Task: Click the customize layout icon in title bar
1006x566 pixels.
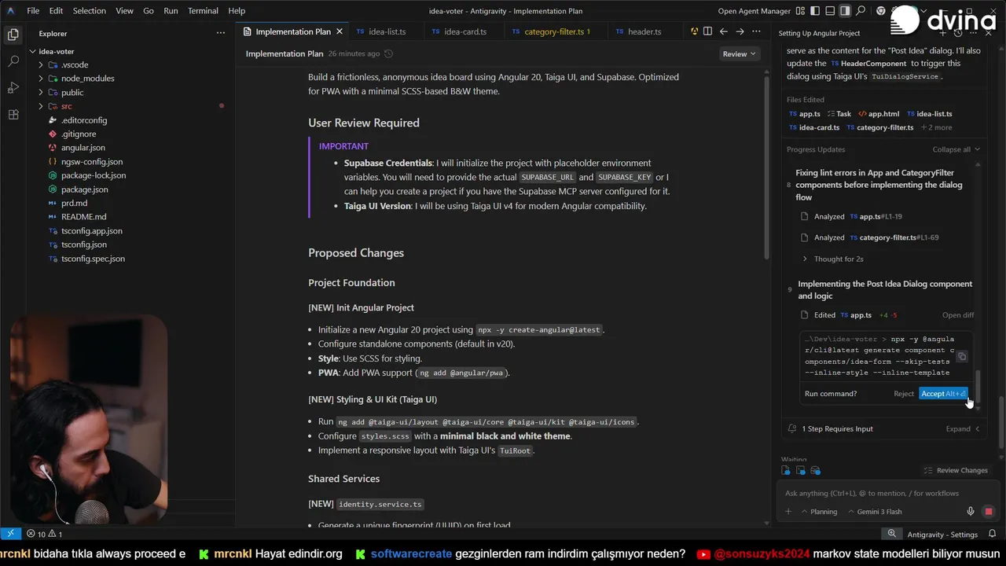Action: click(x=799, y=11)
